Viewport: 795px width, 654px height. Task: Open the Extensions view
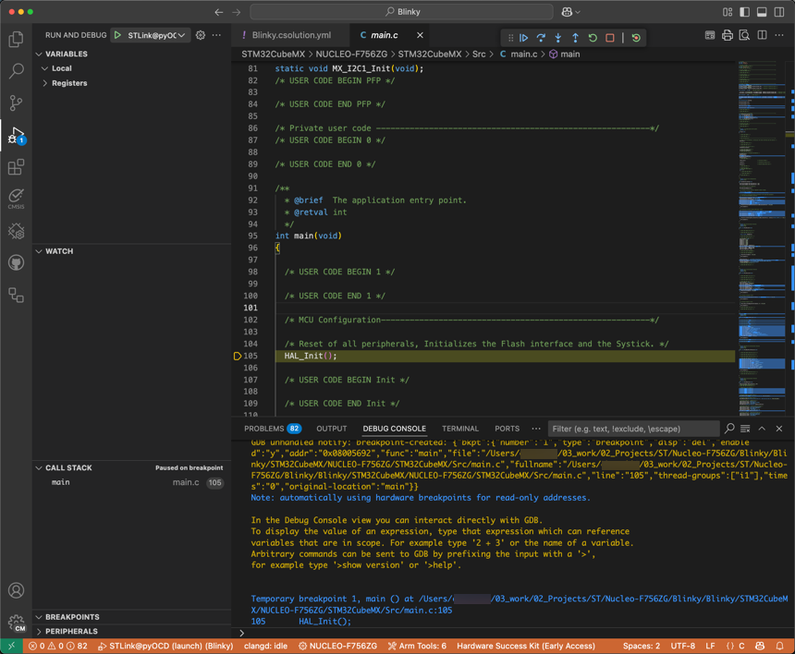click(x=17, y=166)
